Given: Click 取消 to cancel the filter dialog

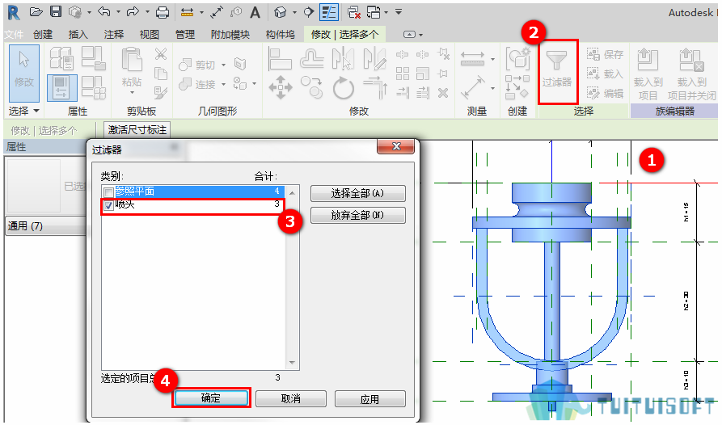Looking at the screenshot, I should 290,398.
